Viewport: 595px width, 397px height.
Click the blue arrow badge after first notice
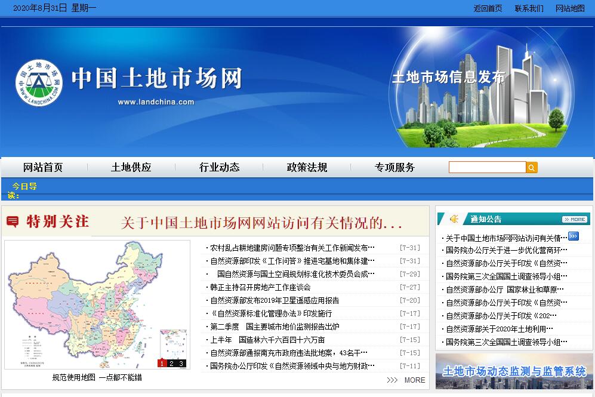point(574,236)
